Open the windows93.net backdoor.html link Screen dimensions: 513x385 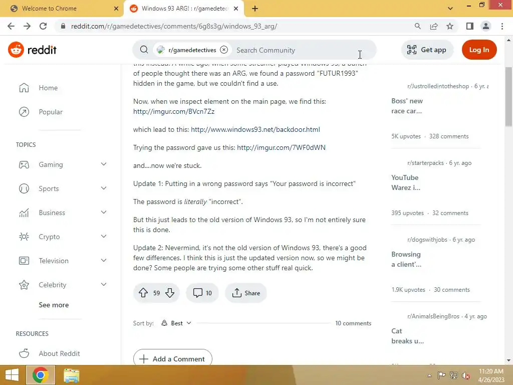[255, 129]
